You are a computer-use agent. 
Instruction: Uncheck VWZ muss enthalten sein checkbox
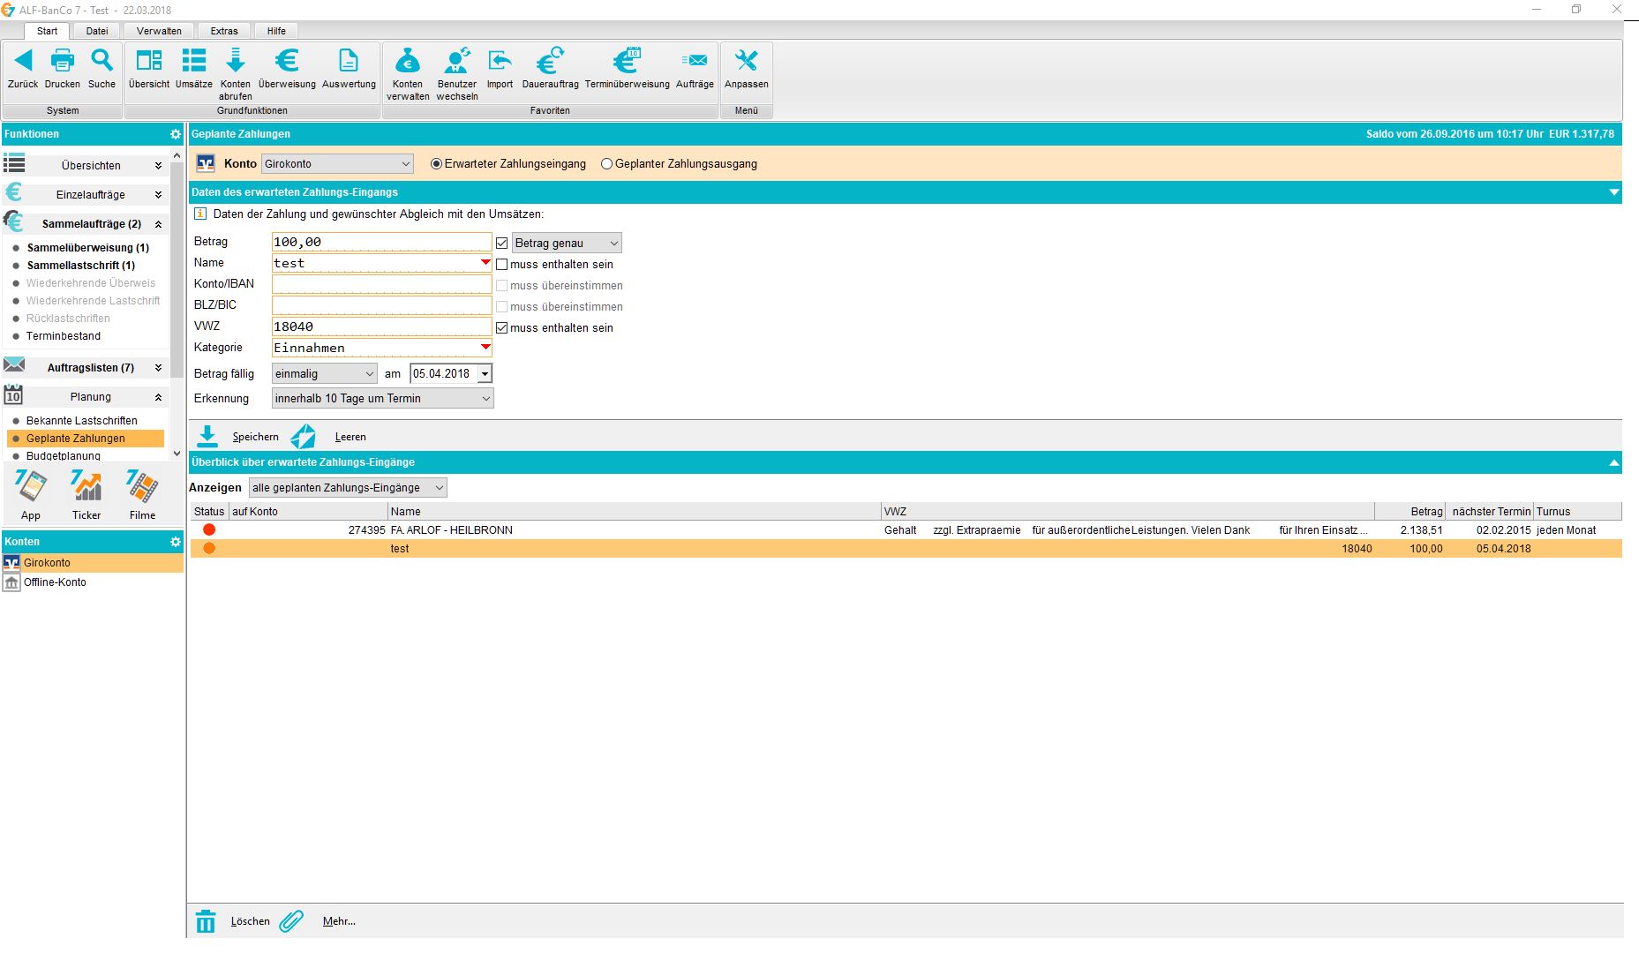click(502, 328)
